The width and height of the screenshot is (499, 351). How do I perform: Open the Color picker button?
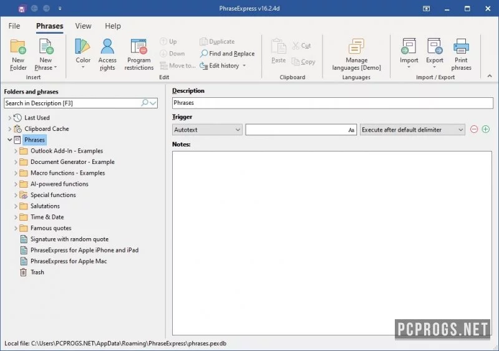(x=83, y=54)
